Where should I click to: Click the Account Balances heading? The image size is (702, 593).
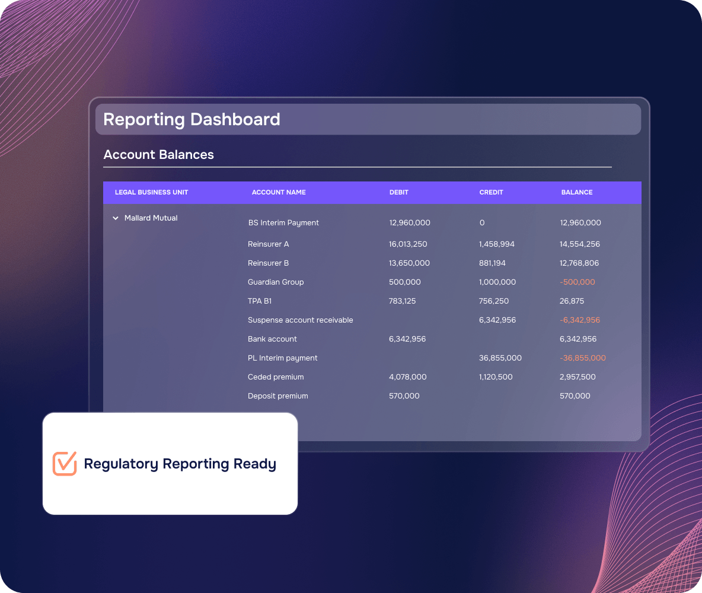(158, 155)
